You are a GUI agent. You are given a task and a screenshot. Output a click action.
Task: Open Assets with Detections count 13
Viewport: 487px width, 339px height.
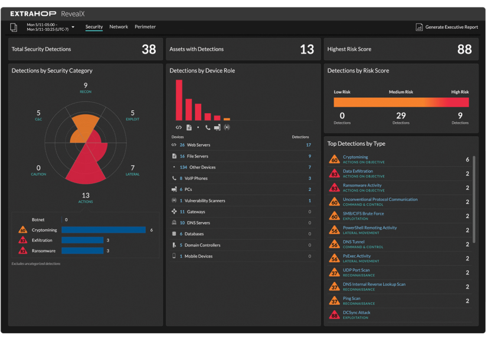pos(307,50)
